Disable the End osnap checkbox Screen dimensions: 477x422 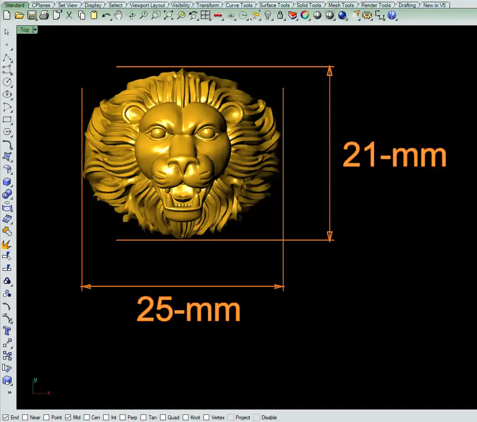click(x=6, y=417)
